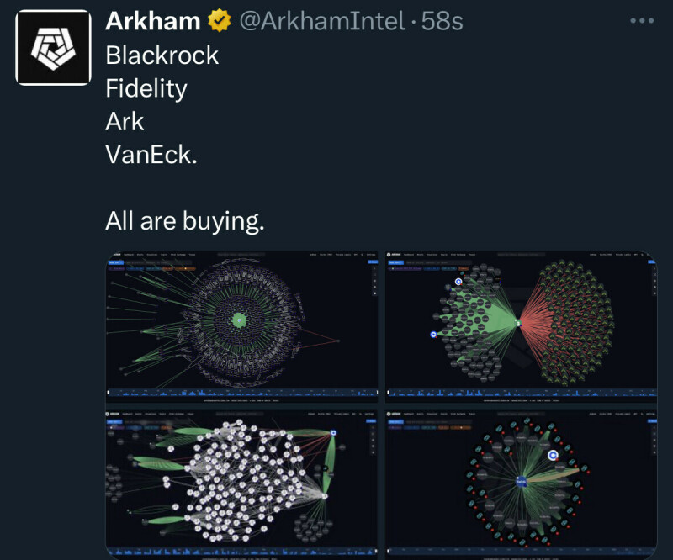
Task: Select the green center node in the top-left graph
Action: point(239,320)
